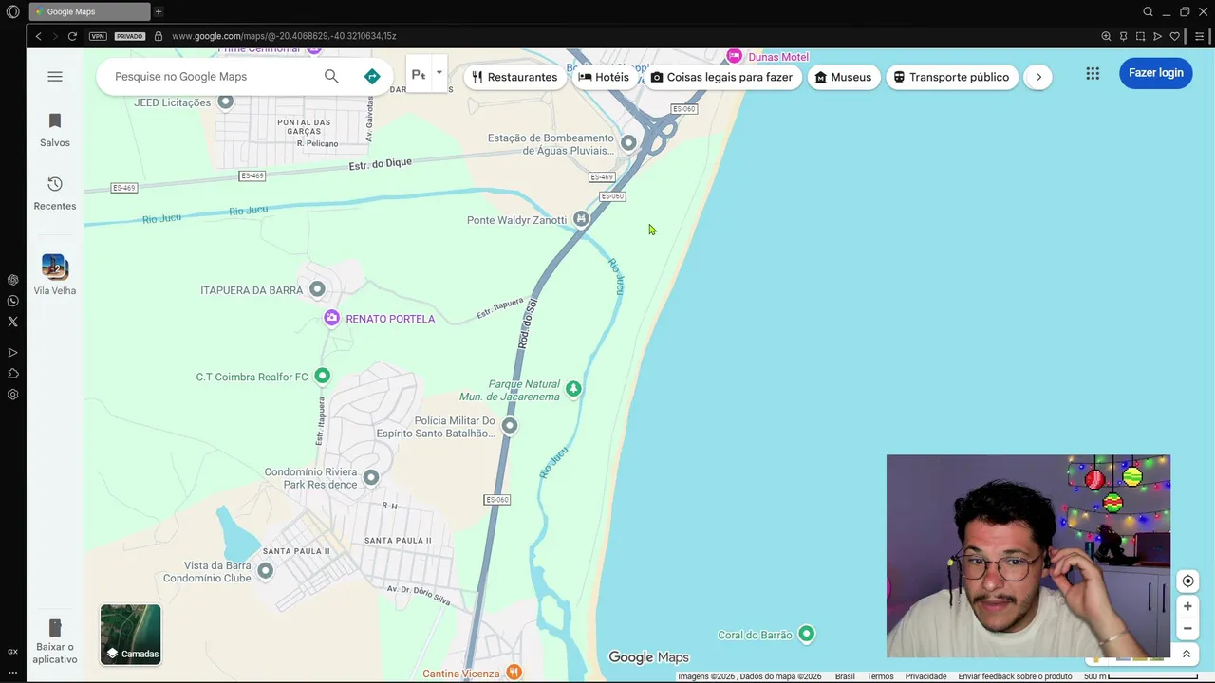
Task: Select the Coisas legais para fazer chip
Action: pyautogui.click(x=721, y=77)
